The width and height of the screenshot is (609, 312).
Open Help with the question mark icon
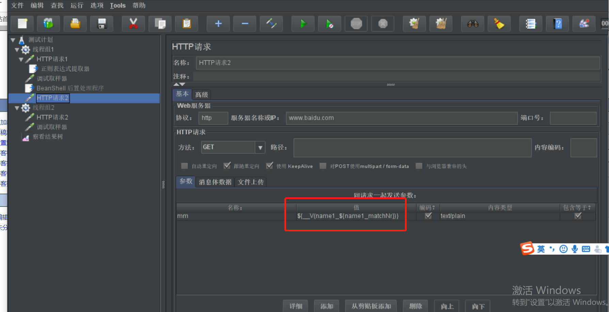(x=558, y=23)
